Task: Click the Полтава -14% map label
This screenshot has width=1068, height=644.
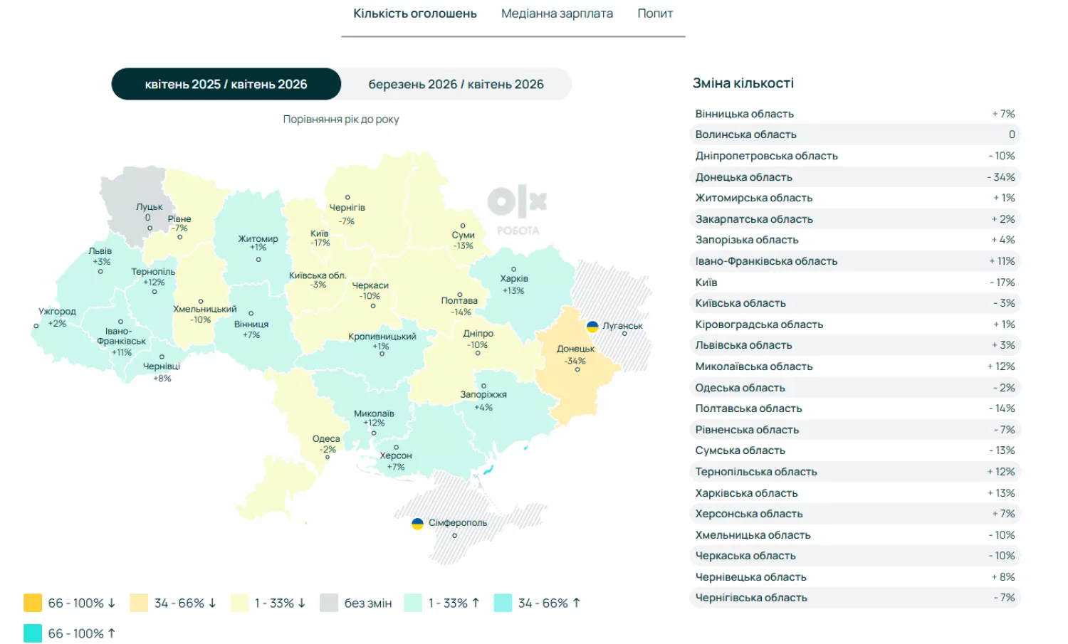Action: pos(460,306)
